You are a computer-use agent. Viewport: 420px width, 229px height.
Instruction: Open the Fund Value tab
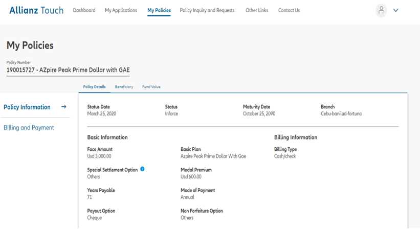click(x=151, y=87)
